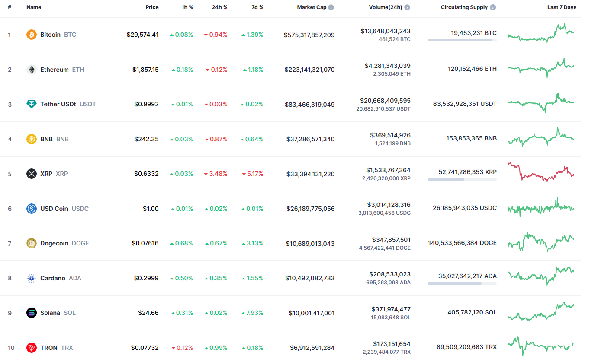
Task: Click the Bitcoin orange logo icon
Action: click(x=31, y=35)
